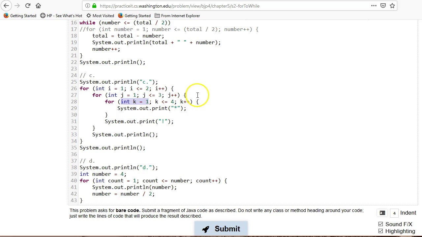Open Most Visited bookmarks folder
The height and width of the screenshot is (237, 422).
coord(100,15)
